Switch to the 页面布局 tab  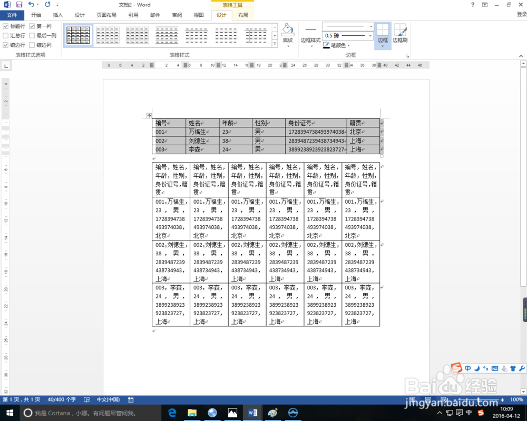click(x=106, y=15)
